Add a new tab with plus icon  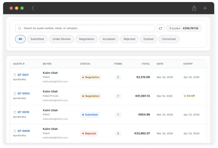click(x=205, y=8)
